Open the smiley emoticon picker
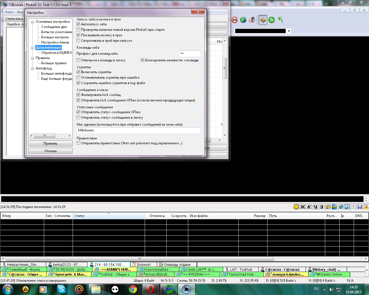 point(296,207)
